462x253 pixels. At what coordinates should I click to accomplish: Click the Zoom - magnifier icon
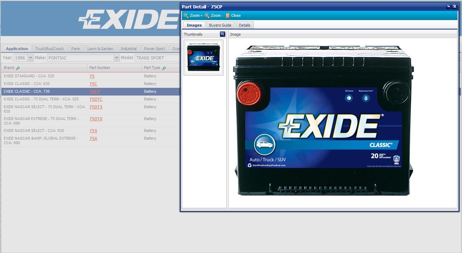coord(207,15)
